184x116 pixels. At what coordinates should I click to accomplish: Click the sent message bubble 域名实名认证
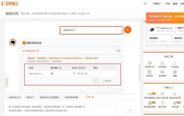coord(91,30)
